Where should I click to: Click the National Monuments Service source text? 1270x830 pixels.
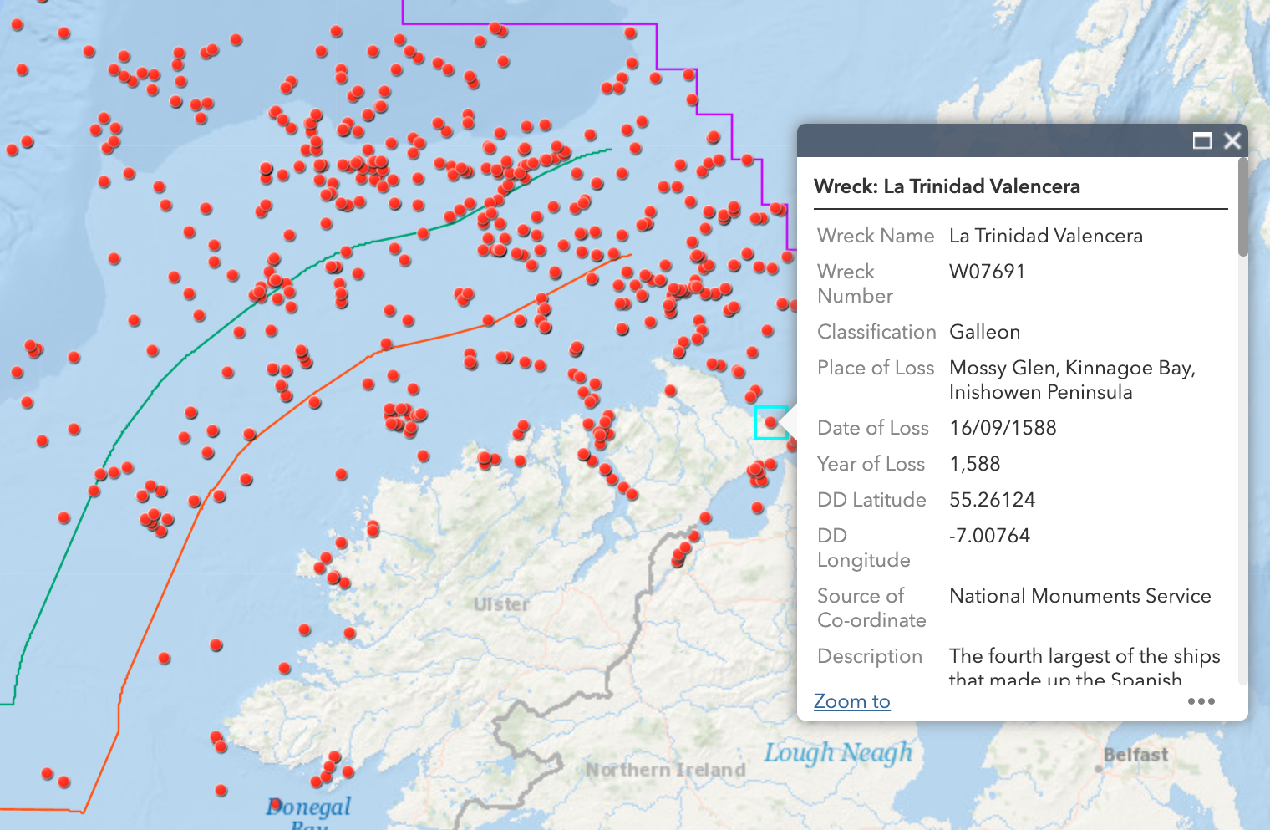pyautogui.click(x=1079, y=596)
